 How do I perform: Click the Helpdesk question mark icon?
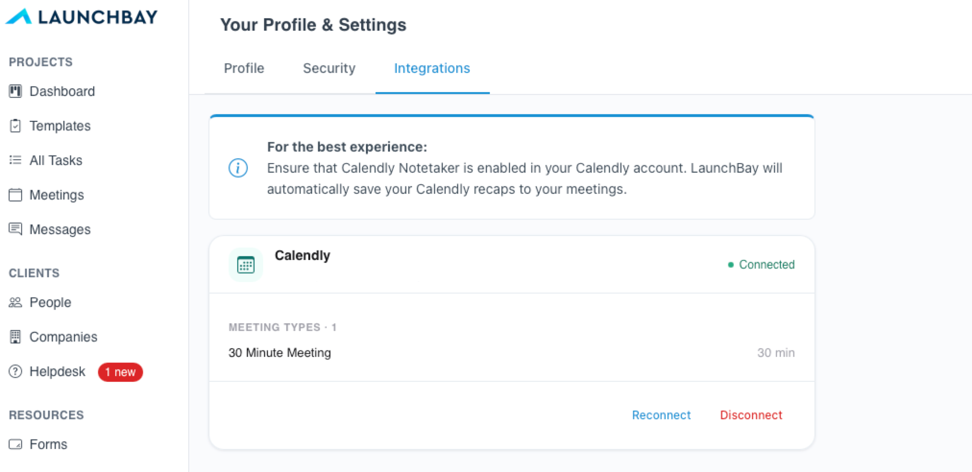[x=15, y=371]
